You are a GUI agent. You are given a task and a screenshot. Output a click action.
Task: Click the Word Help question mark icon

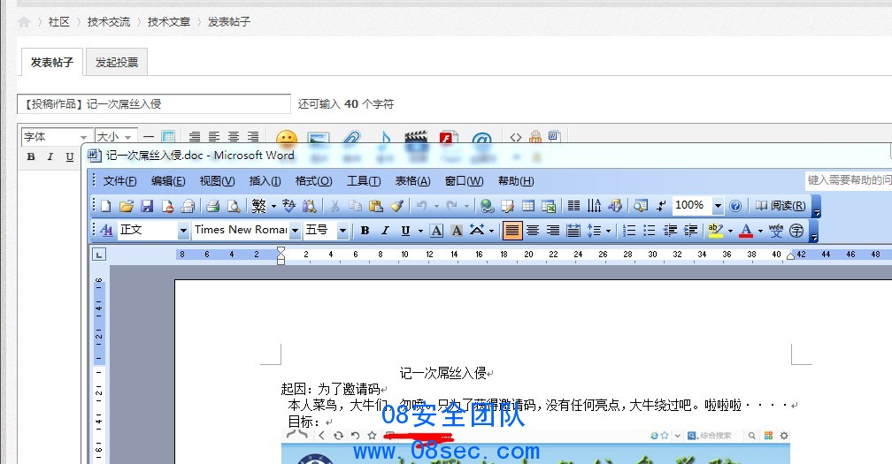tap(735, 206)
